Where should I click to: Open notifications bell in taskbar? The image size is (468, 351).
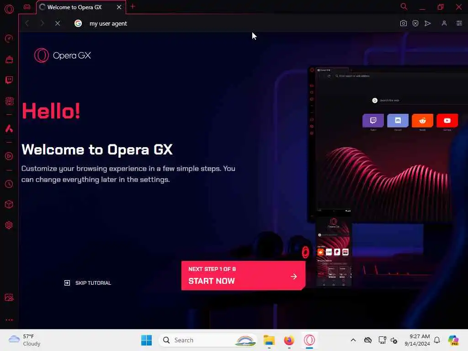[x=437, y=340]
